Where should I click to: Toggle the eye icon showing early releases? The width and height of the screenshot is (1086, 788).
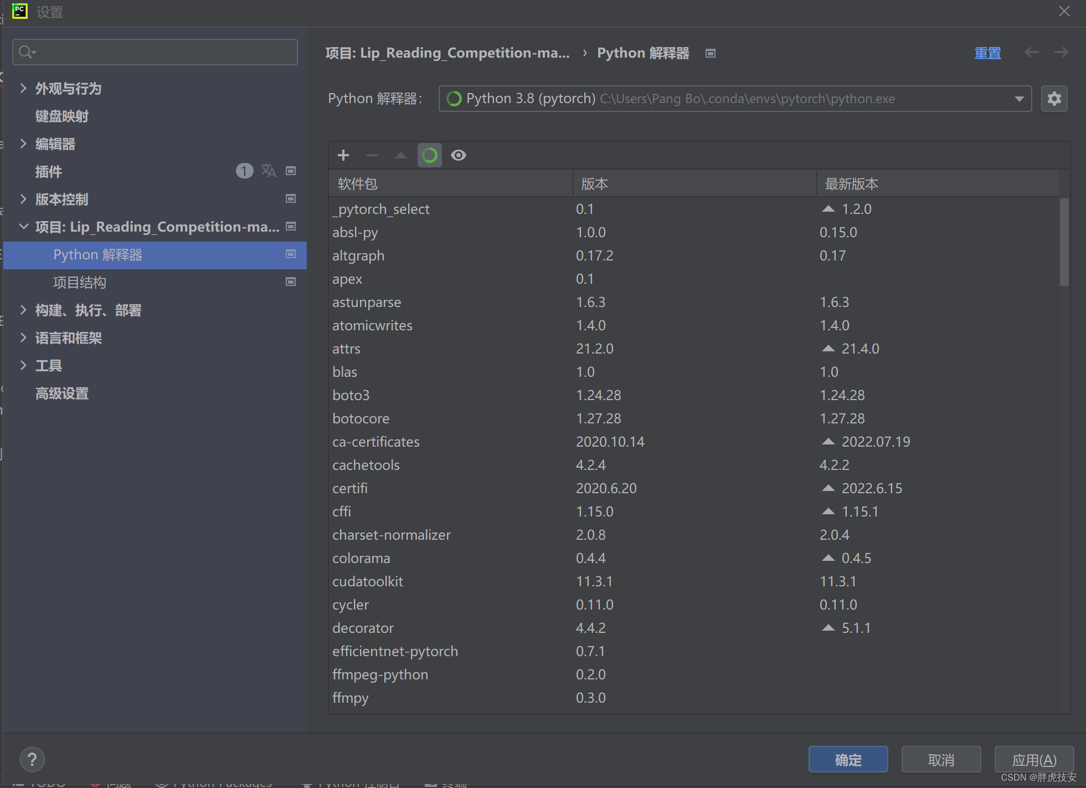(459, 155)
